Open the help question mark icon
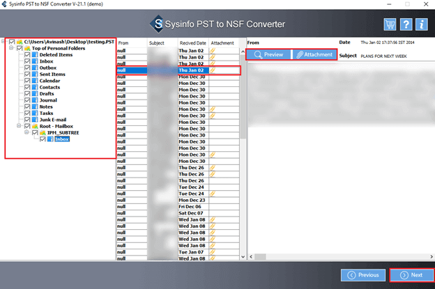The width and height of the screenshot is (435, 289). click(406, 24)
